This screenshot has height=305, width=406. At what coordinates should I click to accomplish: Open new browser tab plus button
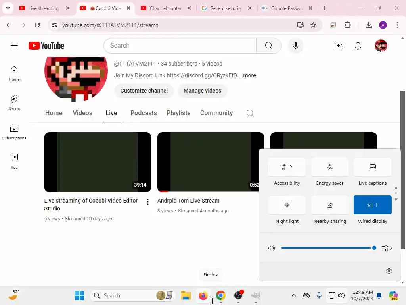coord(324,8)
